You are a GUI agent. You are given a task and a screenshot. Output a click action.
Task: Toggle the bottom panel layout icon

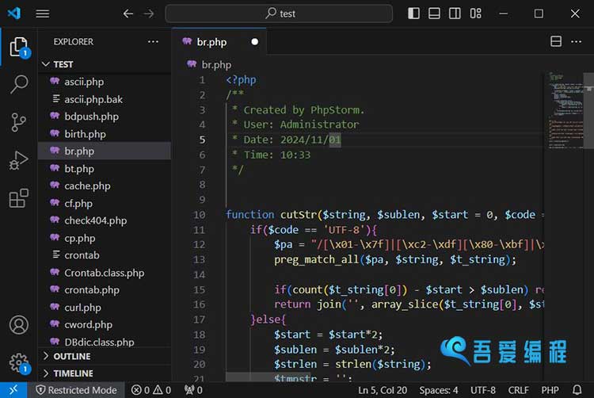coord(434,13)
